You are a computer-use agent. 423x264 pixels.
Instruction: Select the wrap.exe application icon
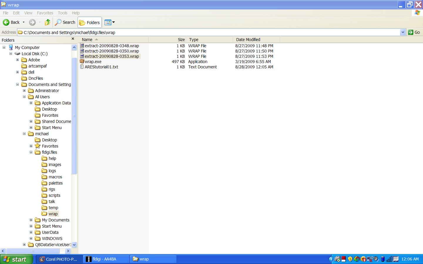[x=82, y=62]
